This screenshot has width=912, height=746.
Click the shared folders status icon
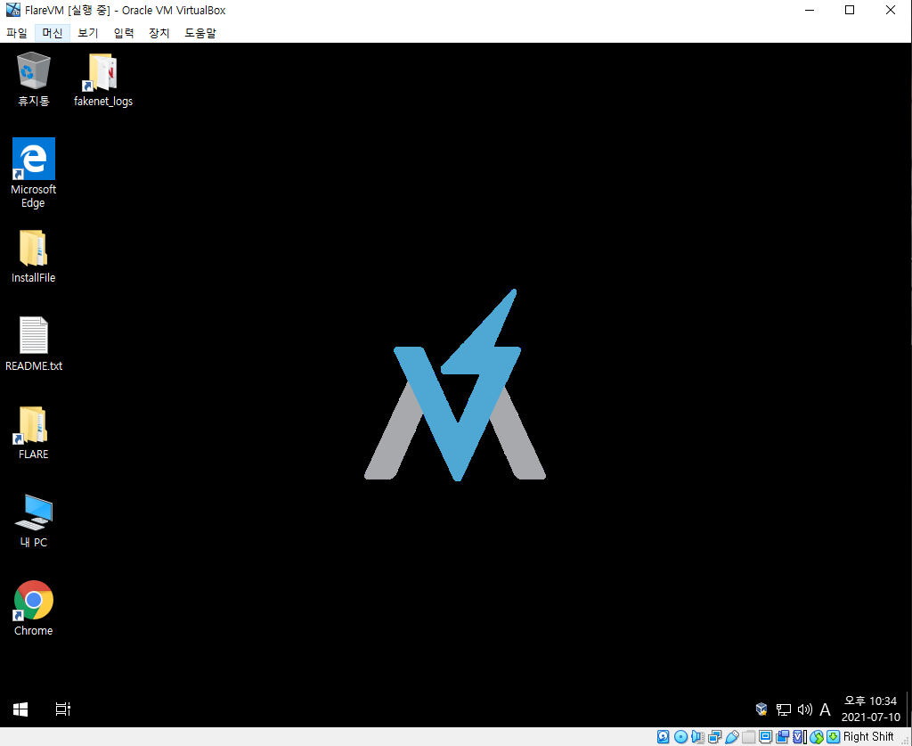tap(748, 737)
